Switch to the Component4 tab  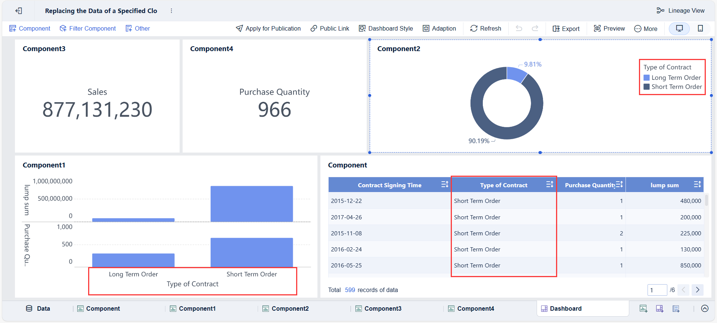tap(471, 308)
